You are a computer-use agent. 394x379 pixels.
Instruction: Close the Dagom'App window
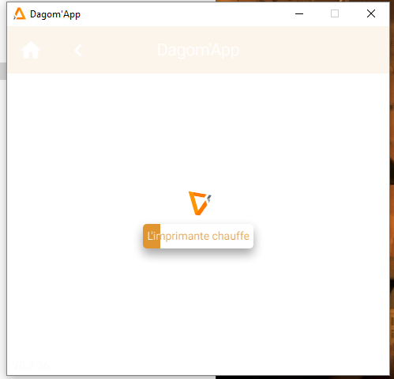371,13
